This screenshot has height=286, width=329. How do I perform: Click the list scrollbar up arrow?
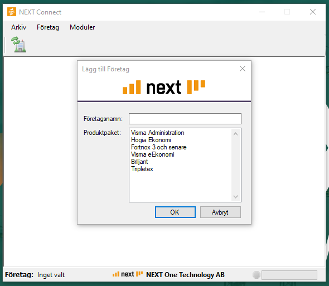[x=236, y=134]
